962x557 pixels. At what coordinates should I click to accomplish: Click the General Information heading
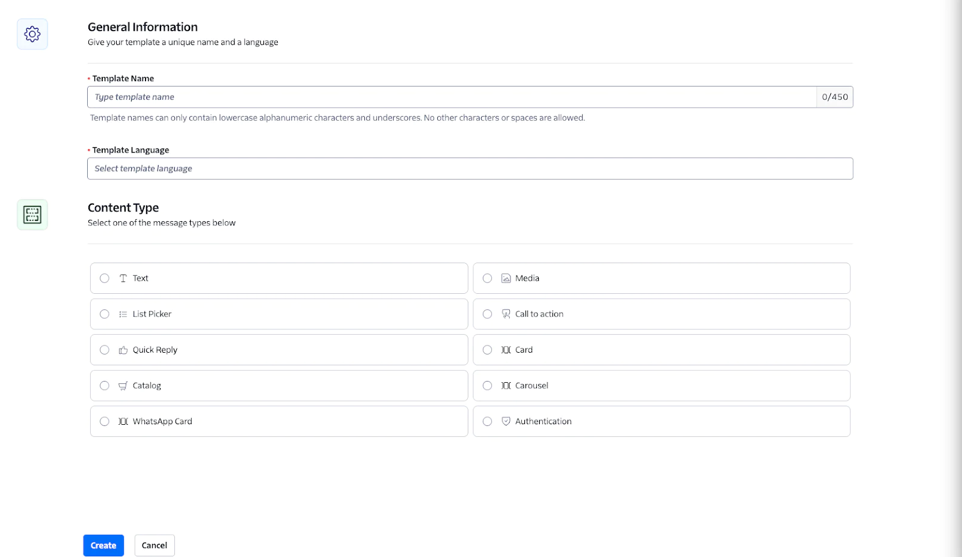(x=142, y=27)
